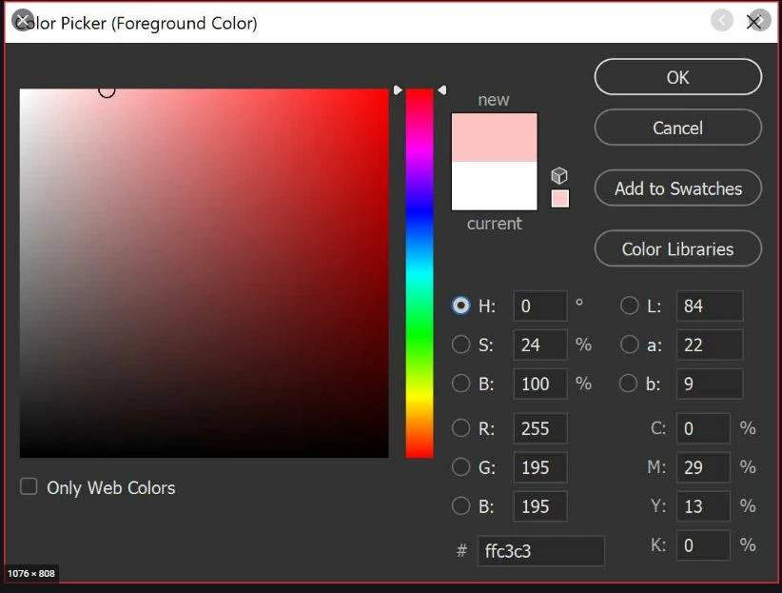Click the K black field showing 0
782x593 pixels.
pos(703,545)
